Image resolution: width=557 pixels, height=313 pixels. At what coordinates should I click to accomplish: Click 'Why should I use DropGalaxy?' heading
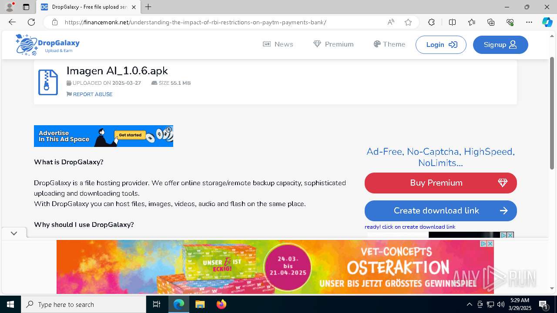tap(84, 225)
